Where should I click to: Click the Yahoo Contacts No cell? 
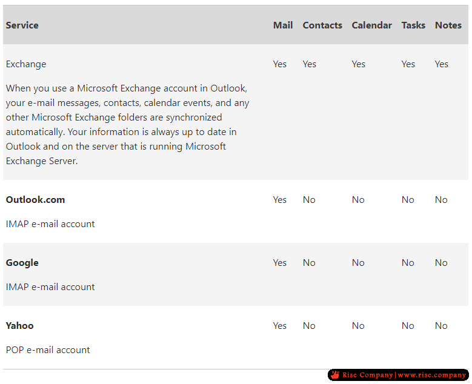[x=309, y=326]
